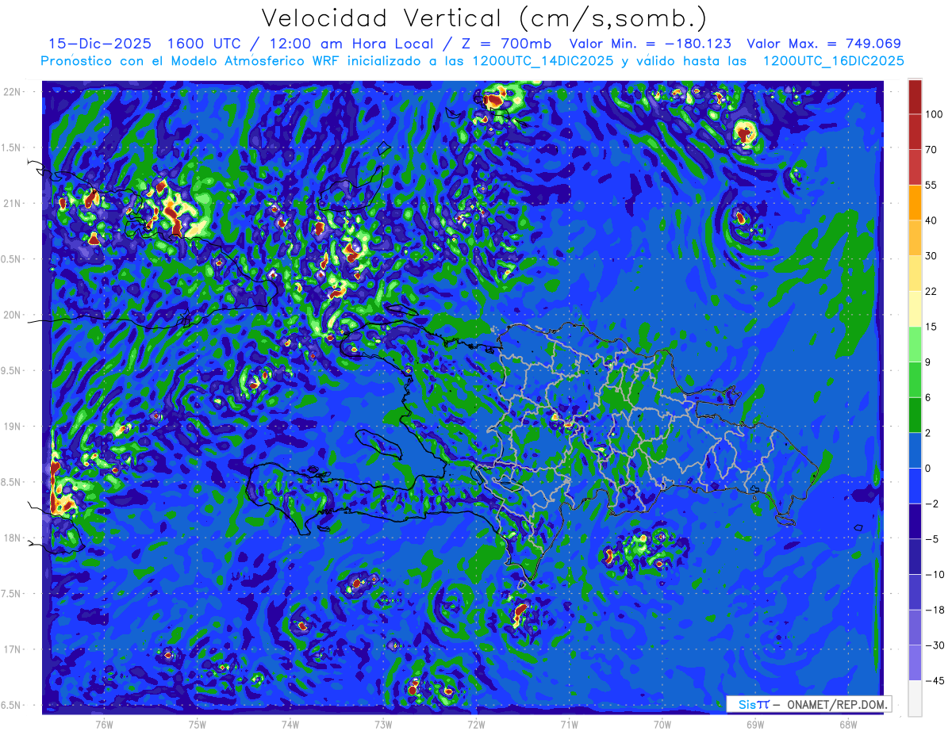Screen dimensions: 952x735
Task: Click the red swatch between 70 and 100
Action: [x=915, y=132]
